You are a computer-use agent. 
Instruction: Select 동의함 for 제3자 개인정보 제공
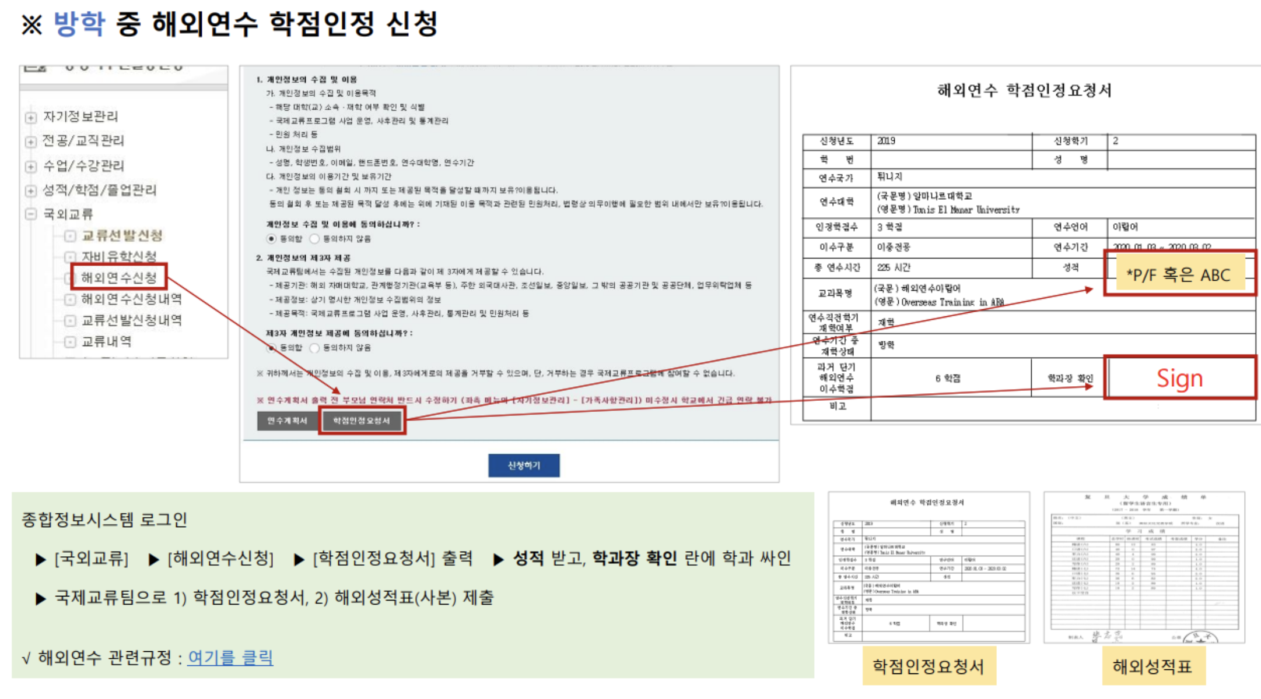coord(271,348)
